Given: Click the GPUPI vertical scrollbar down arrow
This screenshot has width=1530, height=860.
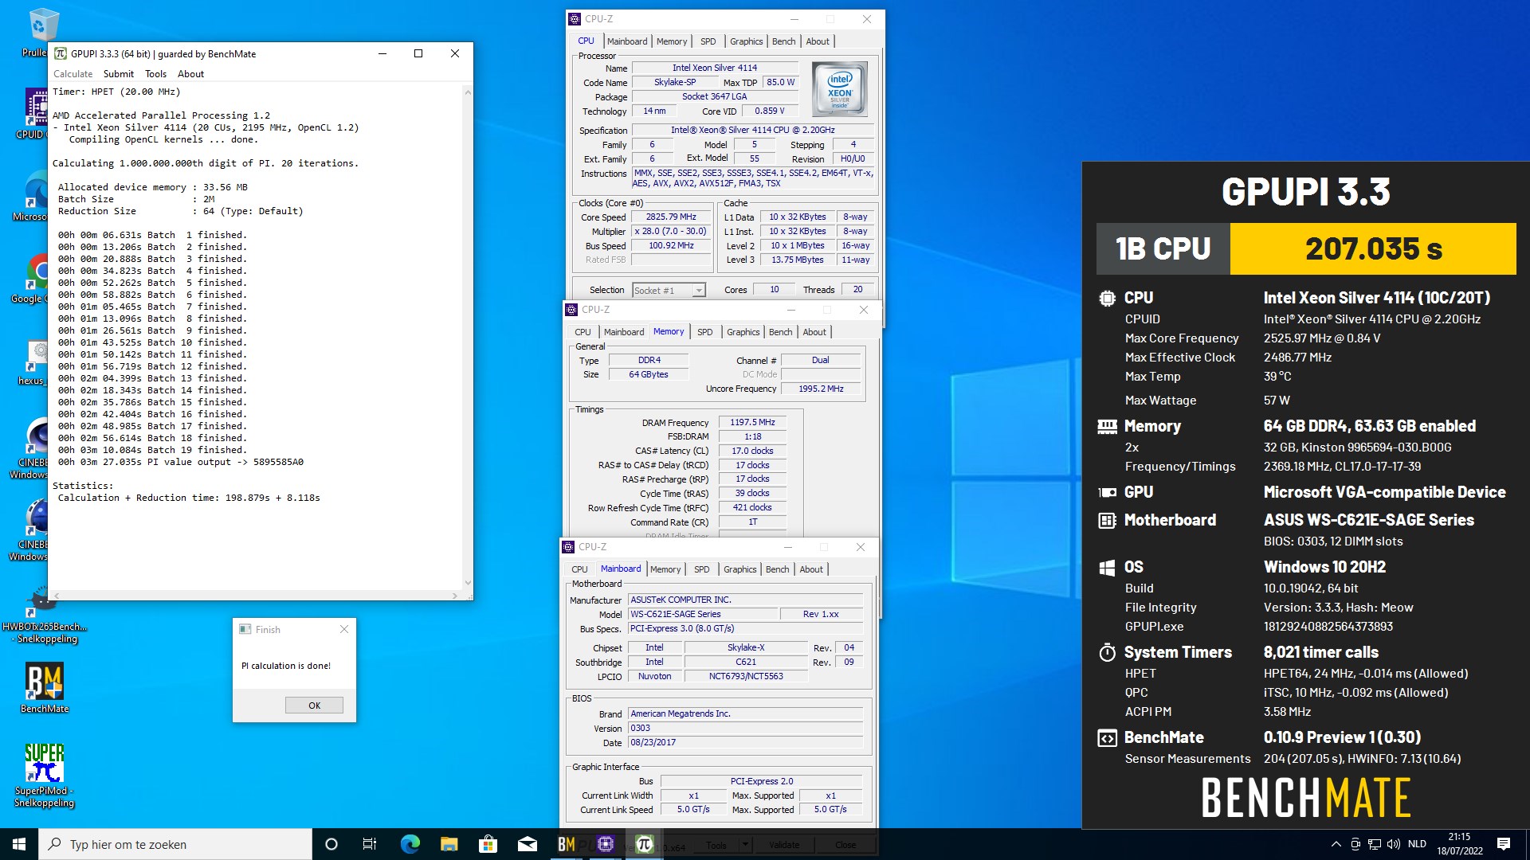Looking at the screenshot, I should (468, 583).
